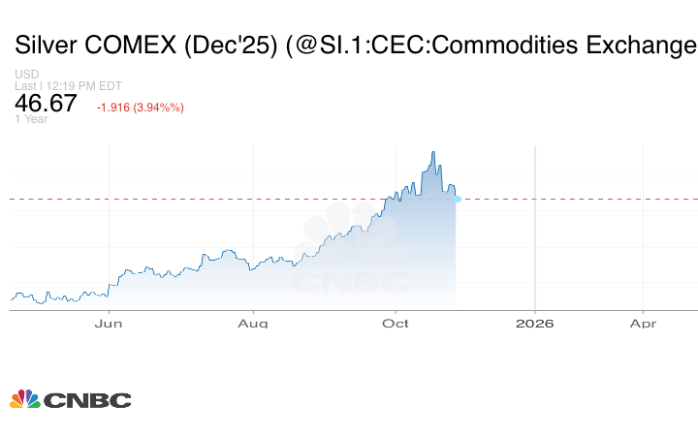Click the light blue current-price dot

coord(457,199)
